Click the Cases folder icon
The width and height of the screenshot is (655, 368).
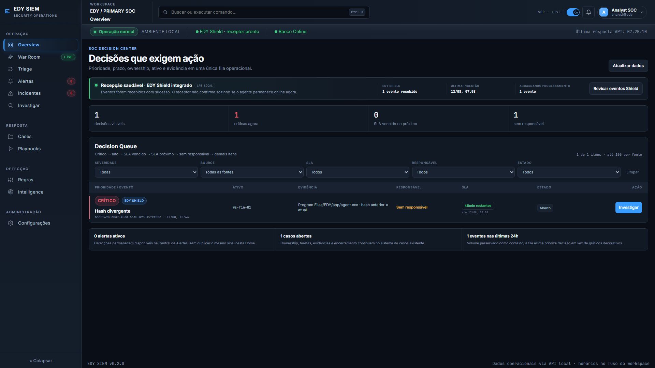11,137
